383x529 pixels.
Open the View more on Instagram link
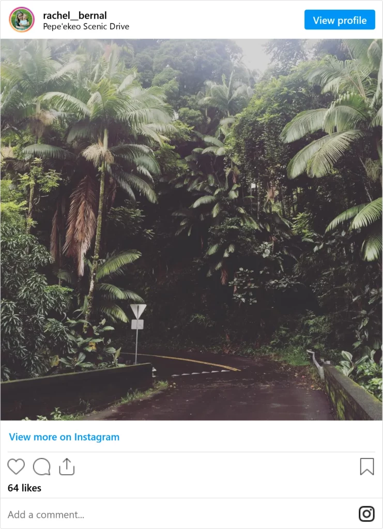tap(64, 437)
